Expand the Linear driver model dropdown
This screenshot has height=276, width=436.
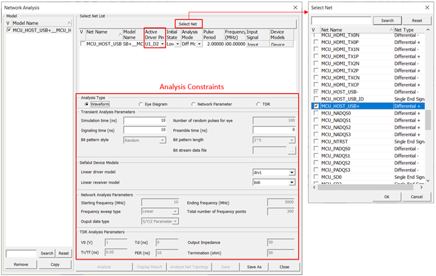(292, 173)
